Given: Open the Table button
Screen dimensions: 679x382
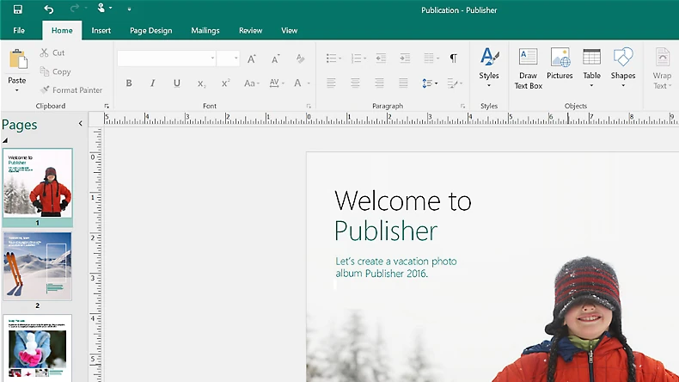Looking at the screenshot, I should (x=591, y=68).
